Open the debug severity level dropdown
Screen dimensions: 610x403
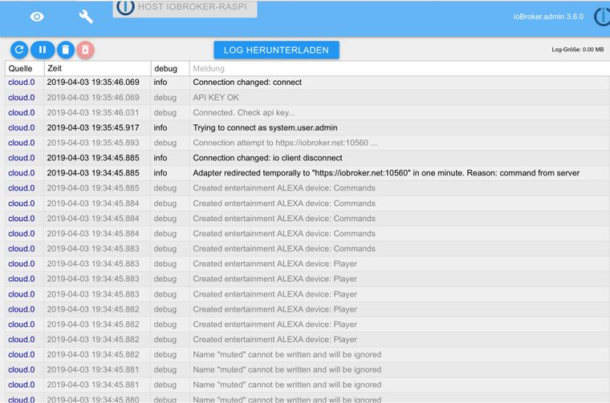coord(170,69)
